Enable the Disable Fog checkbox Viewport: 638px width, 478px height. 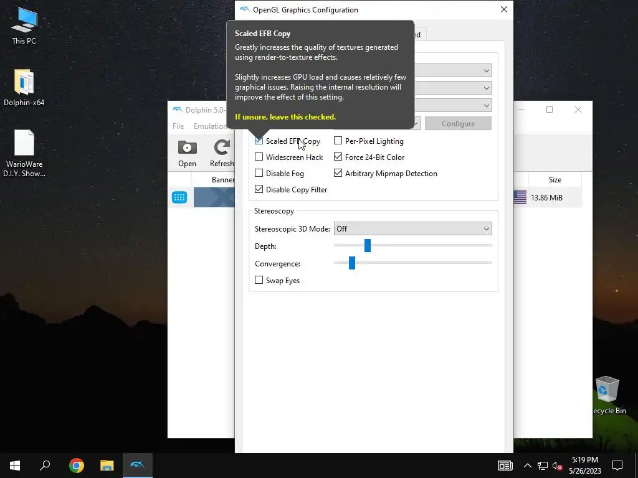point(259,173)
